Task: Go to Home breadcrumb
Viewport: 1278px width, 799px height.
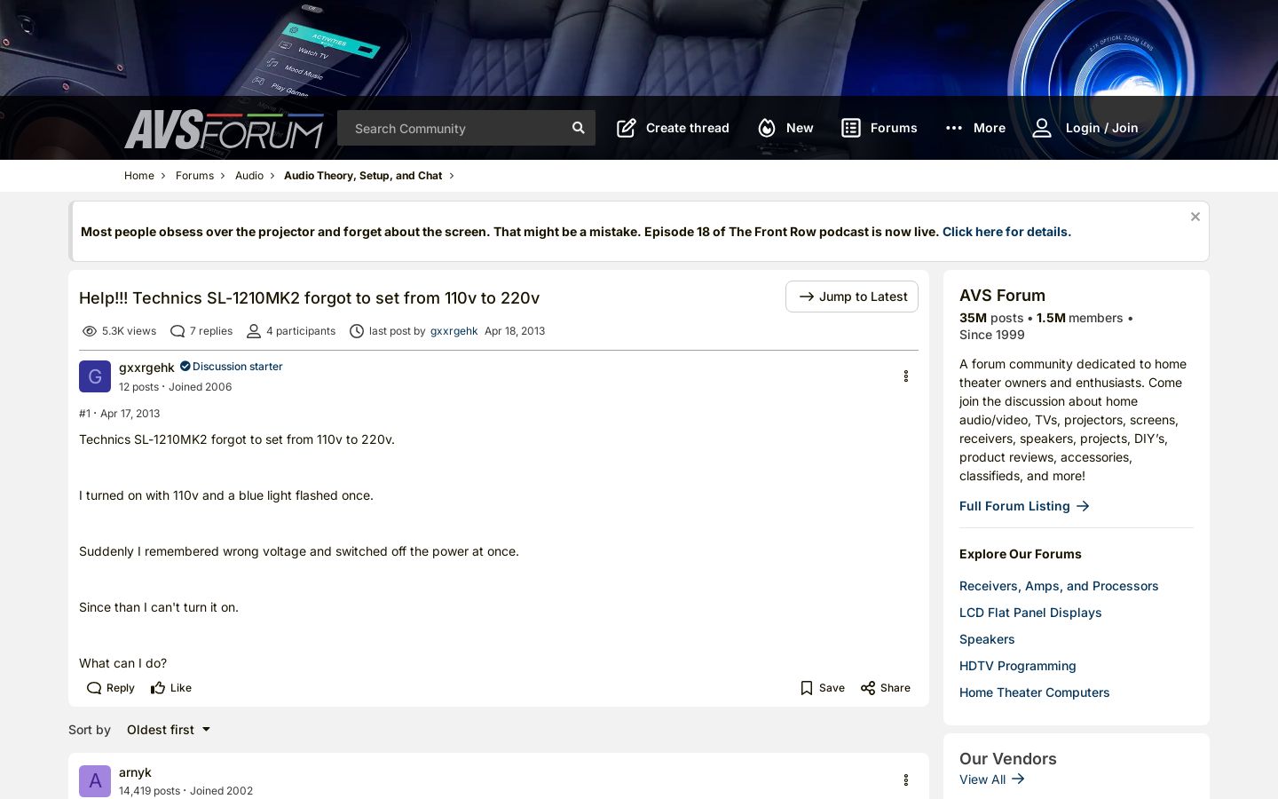Action: (x=139, y=176)
